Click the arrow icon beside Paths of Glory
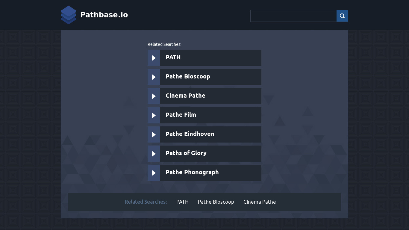 click(154, 154)
